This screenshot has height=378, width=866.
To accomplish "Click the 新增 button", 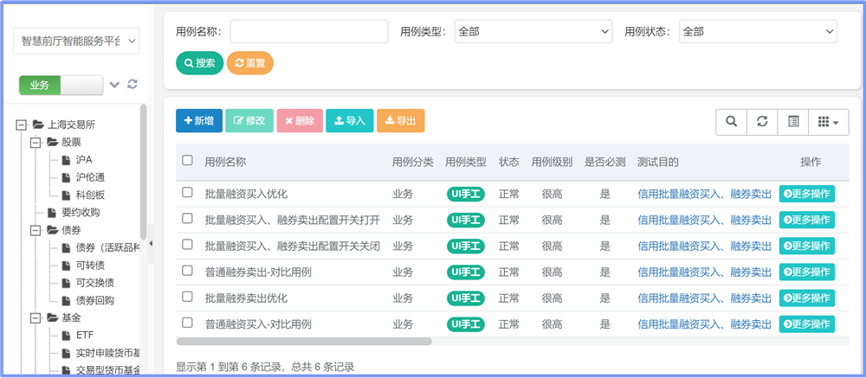I will [199, 121].
